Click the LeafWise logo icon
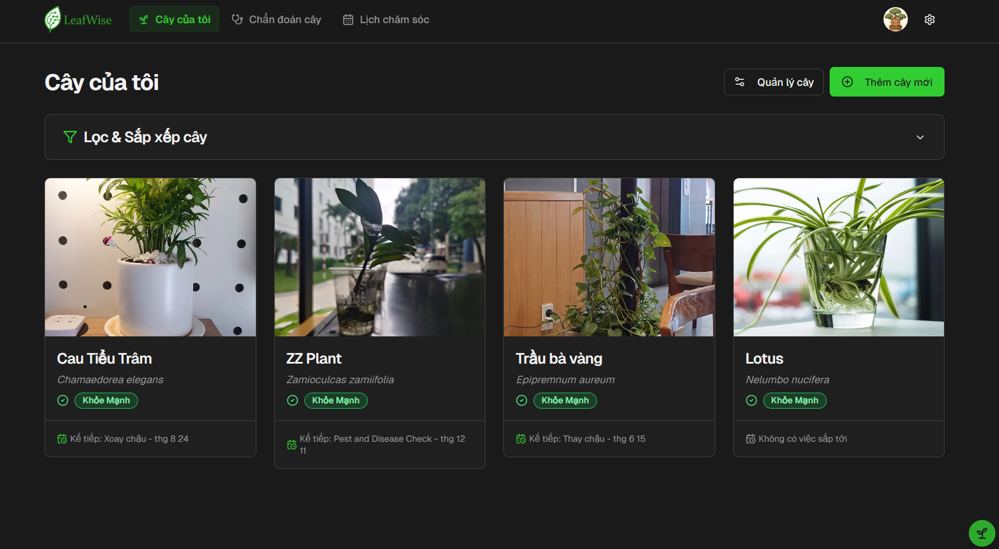999x549 pixels. [53, 20]
